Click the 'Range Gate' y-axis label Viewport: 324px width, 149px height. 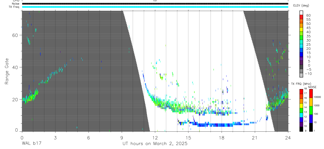click(x=7, y=71)
